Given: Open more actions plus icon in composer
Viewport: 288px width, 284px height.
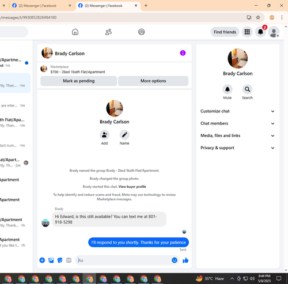Looking at the screenshot, I should click(x=42, y=260).
